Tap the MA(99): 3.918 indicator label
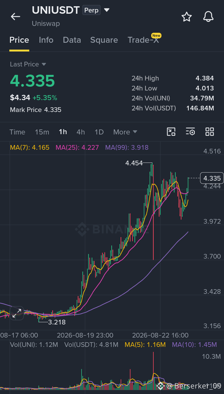Screen dimensions: 224x394 [127, 148]
